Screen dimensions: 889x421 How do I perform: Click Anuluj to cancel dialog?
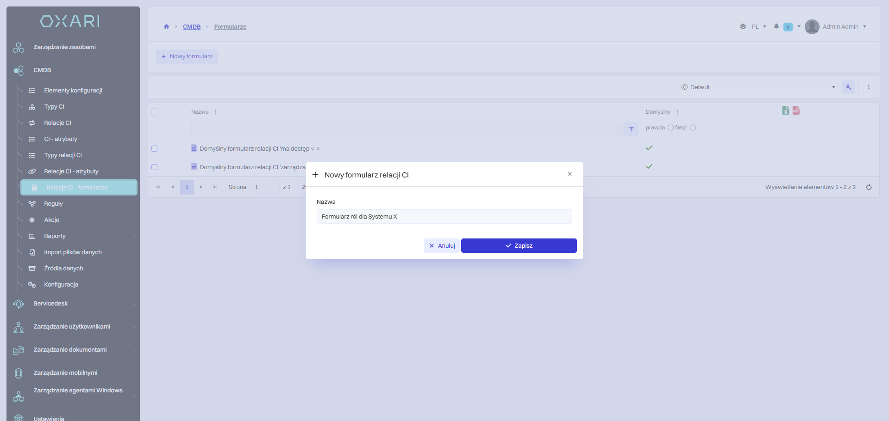tap(442, 246)
